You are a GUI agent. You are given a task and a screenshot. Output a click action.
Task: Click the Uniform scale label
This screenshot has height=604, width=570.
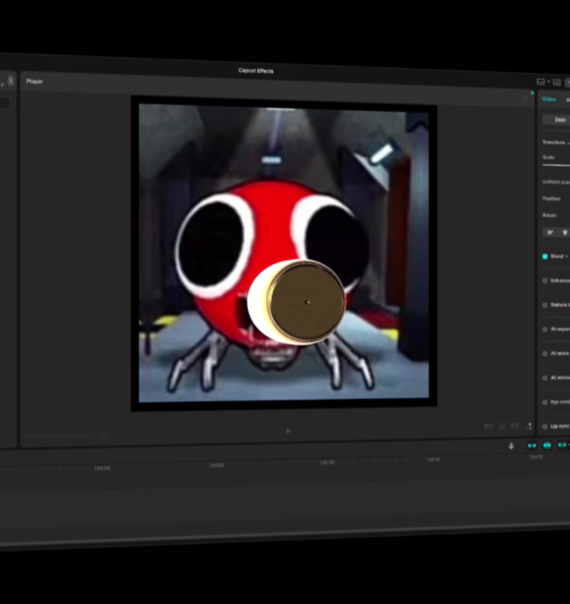tap(556, 181)
